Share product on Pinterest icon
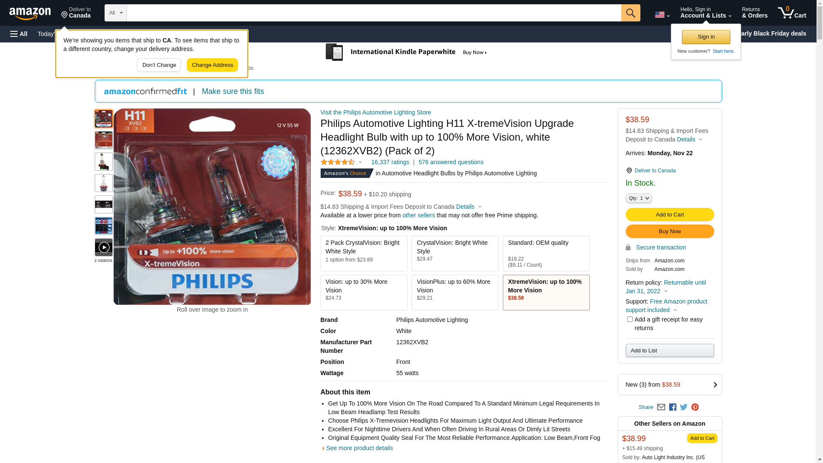The height and width of the screenshot is (463, 823). [x=695, y=407]
